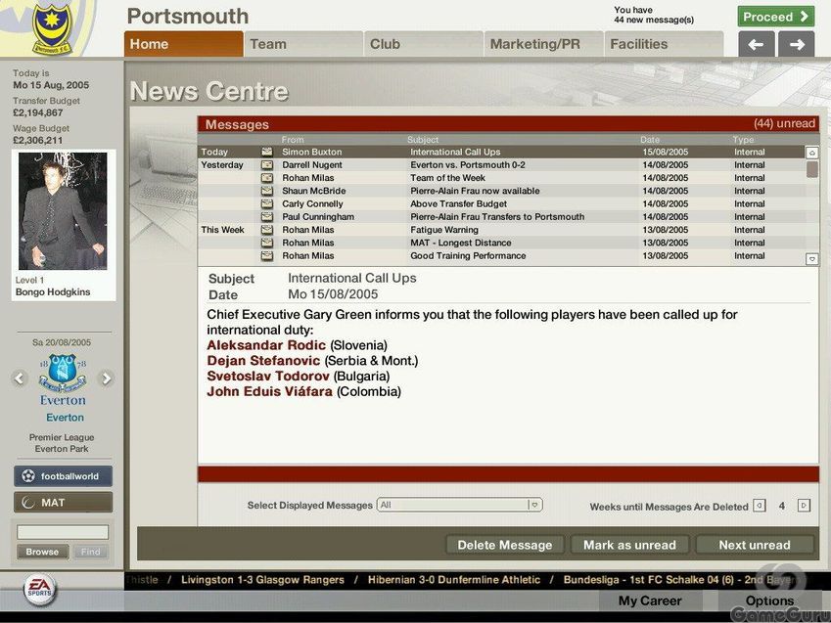Select message "Everton vs. Portsmouth 0-2"

pyautogui.click(x=468, y=164)
